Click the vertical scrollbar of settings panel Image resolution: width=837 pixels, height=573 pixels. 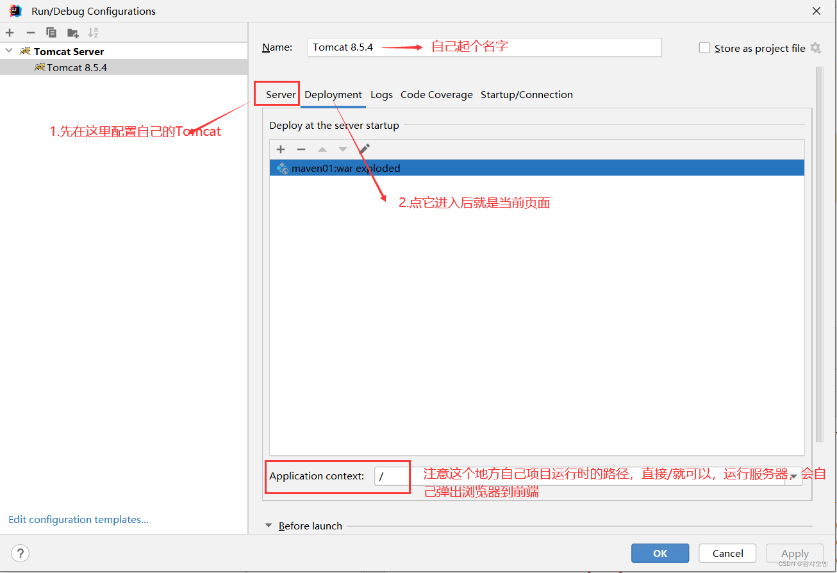819,254
